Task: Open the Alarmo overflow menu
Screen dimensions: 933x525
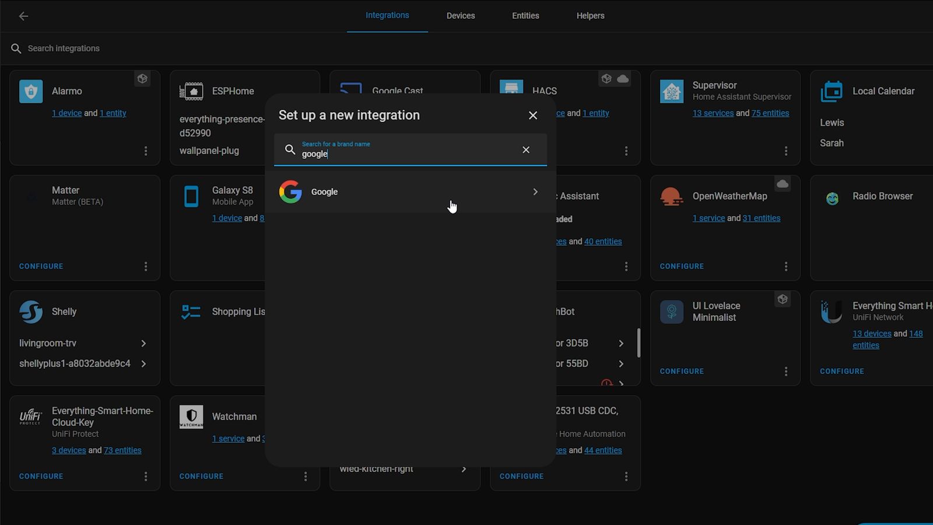Action: click(x=145, y=150)
